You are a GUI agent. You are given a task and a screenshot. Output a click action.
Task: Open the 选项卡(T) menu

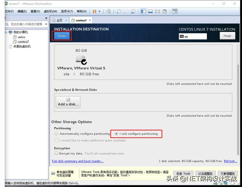[67, 11]
